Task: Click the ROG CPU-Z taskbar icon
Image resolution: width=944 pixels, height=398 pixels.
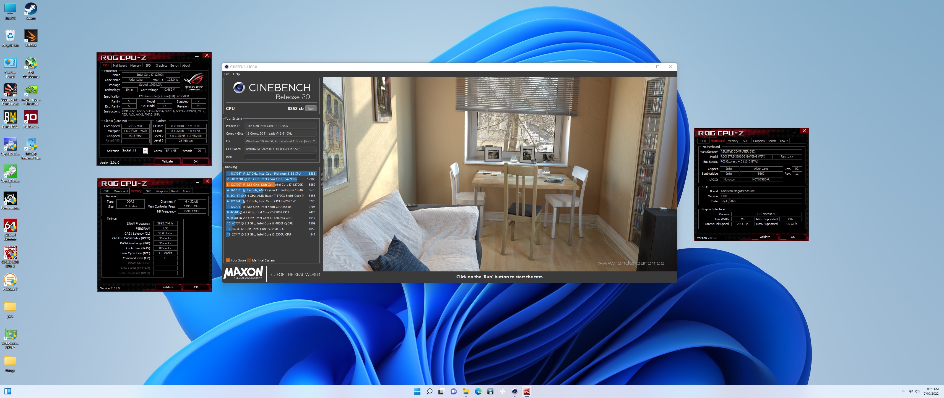Action: pyautogui.click(x=527, y=391)
